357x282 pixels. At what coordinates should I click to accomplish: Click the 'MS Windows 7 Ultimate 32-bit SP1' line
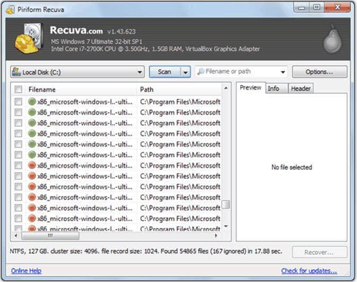[97, 42]
